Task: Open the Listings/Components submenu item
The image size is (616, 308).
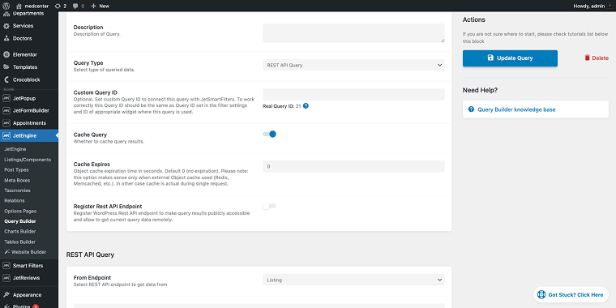Action: coord(28,160)
